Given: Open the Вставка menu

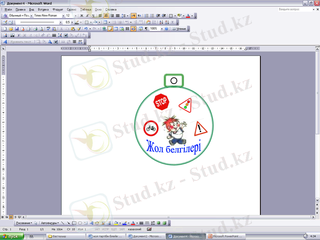Looking at the screenshot, I should [43, 9].
